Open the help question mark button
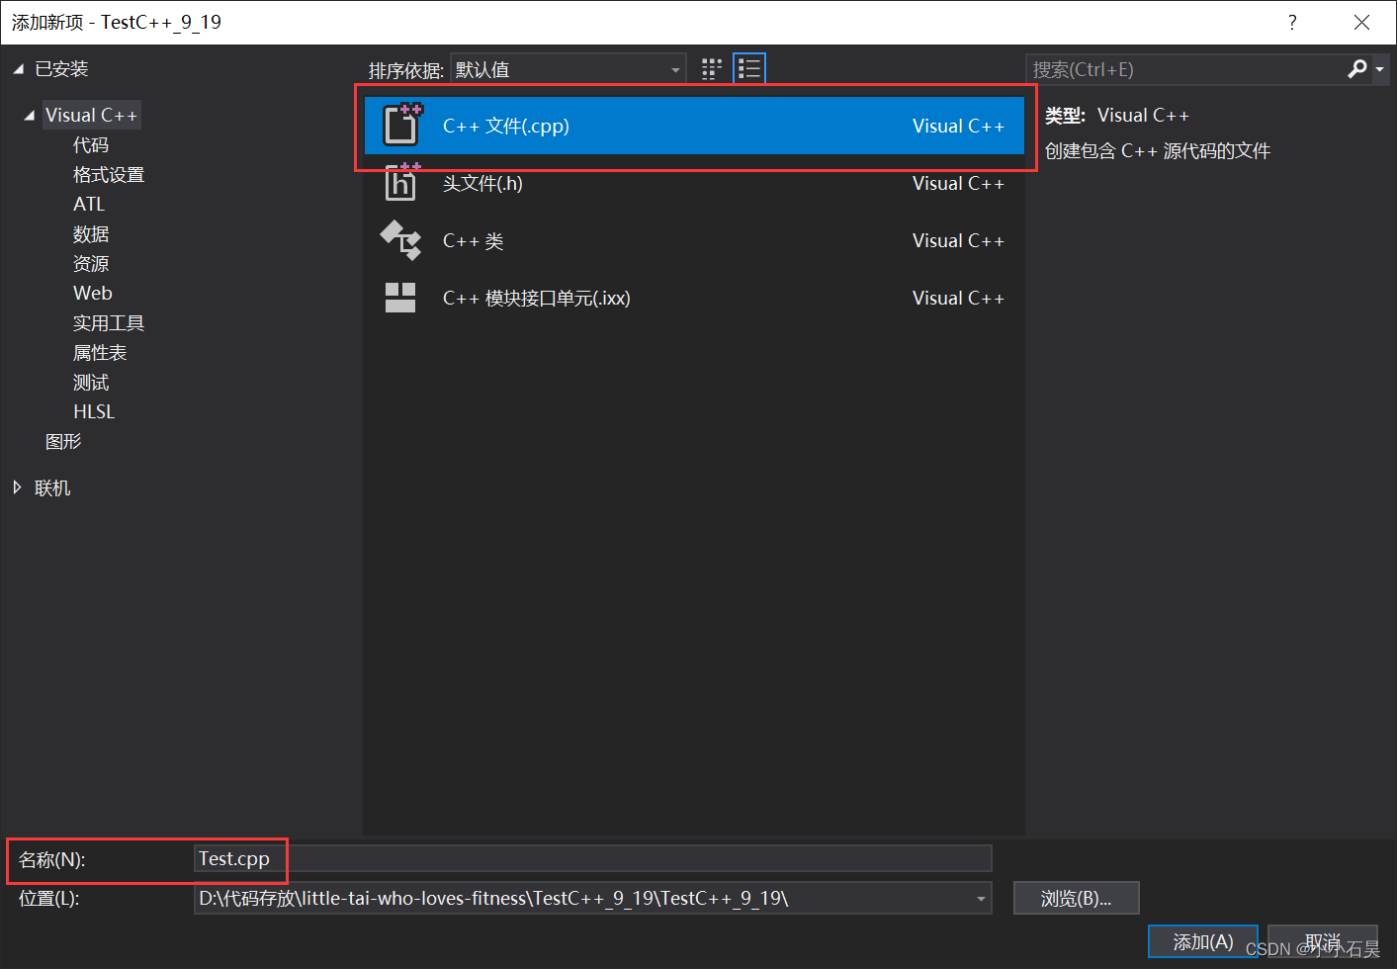 [1292, 23]
